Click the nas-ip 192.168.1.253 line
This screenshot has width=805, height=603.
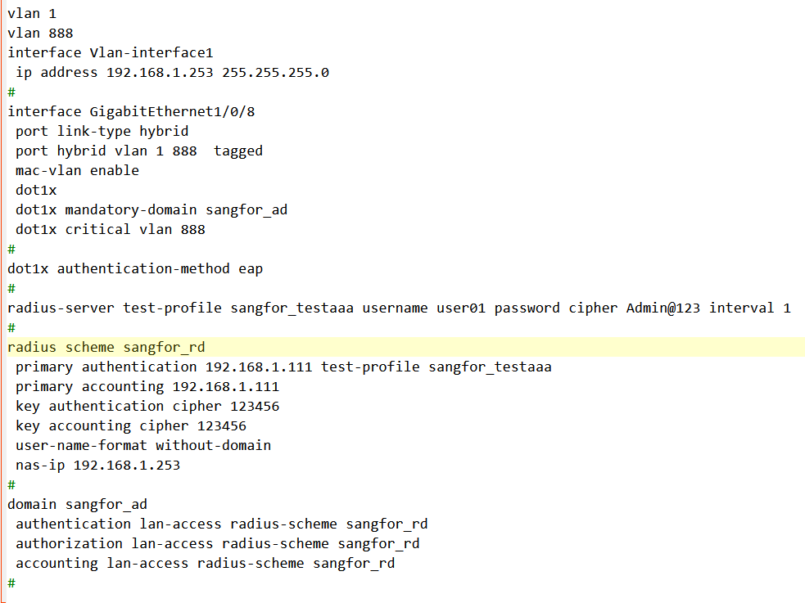[97, 465]
